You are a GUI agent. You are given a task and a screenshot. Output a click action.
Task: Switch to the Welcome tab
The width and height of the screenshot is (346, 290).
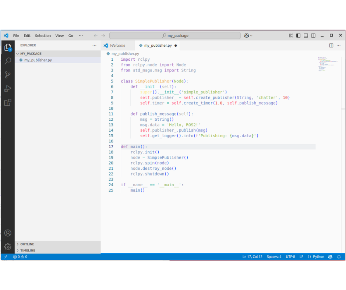(117, 46)
